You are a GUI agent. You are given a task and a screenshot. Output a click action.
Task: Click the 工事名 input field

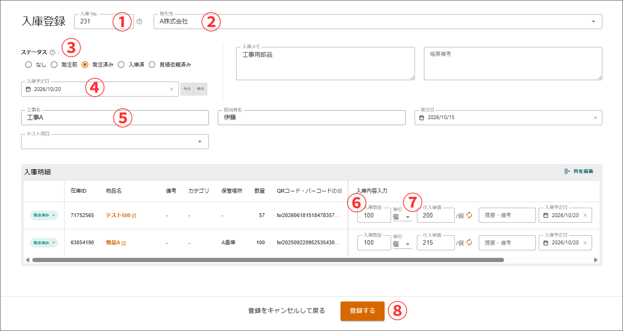(x=115, y=118)
